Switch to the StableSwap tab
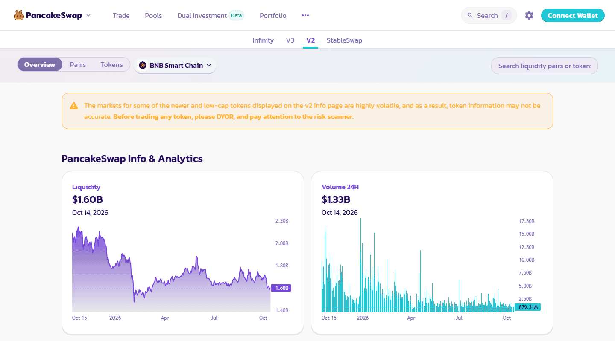Image resolution: width=615 pixels, height=341 pixels. click(344, 40)
